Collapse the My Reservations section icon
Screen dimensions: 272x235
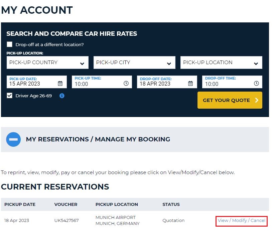click(13, 139)
